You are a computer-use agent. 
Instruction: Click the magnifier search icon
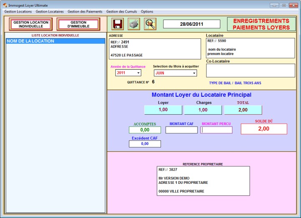pyautogui.click(x=150, y=24)
